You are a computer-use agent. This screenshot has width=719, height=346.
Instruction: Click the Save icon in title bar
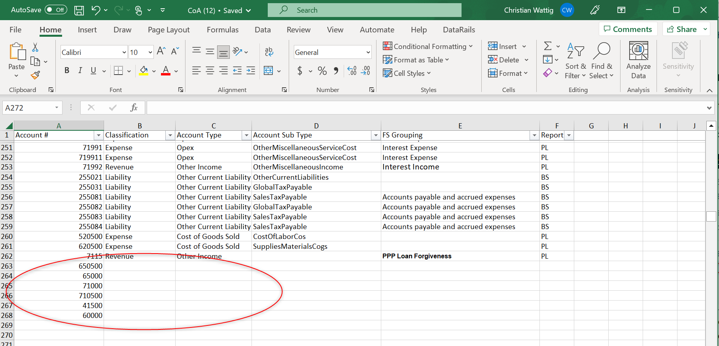tap(79, 10)
